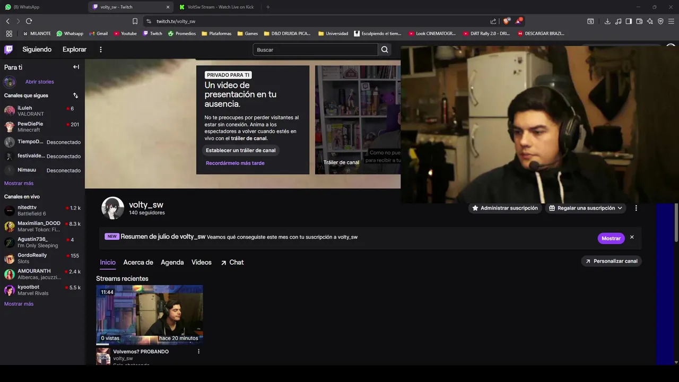The image size is (679, 382).
Task: Dismiss the Resumen de julio banner
Action: pyautogui.click(x=632, y=237)
